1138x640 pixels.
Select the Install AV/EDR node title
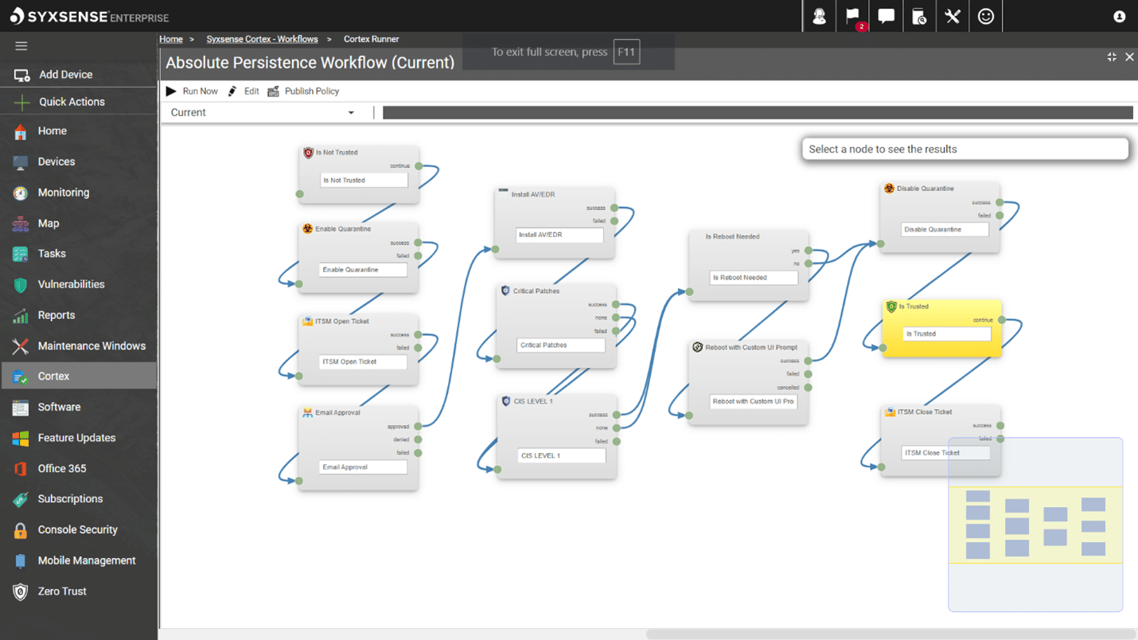(x=532, y=194)
